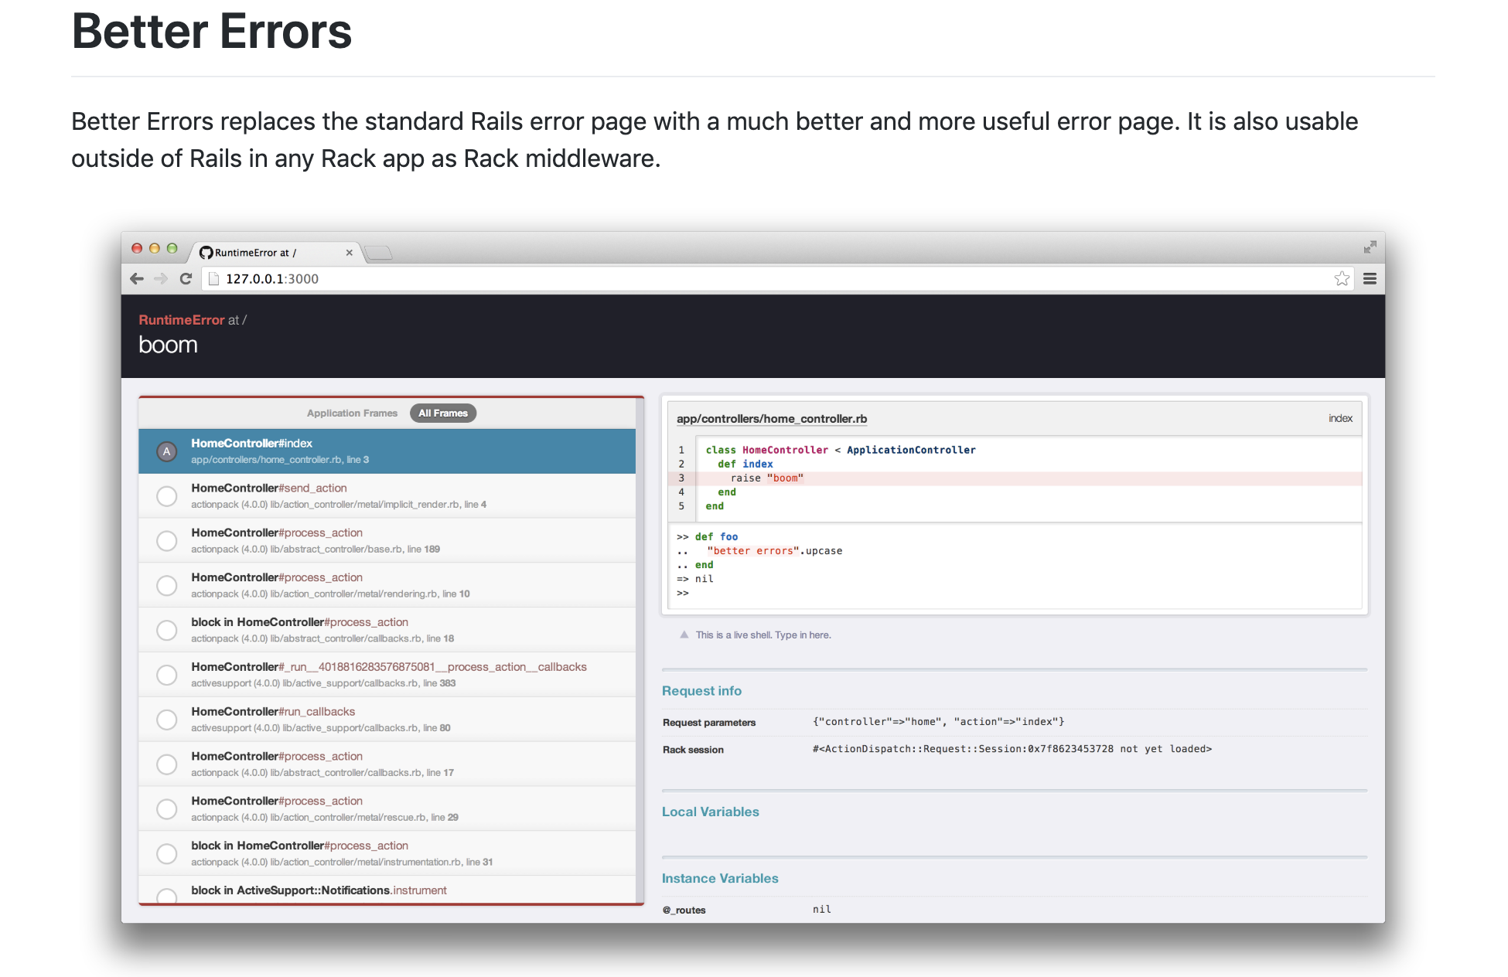Reload the page with the refresh icon

tap(186, 279)
